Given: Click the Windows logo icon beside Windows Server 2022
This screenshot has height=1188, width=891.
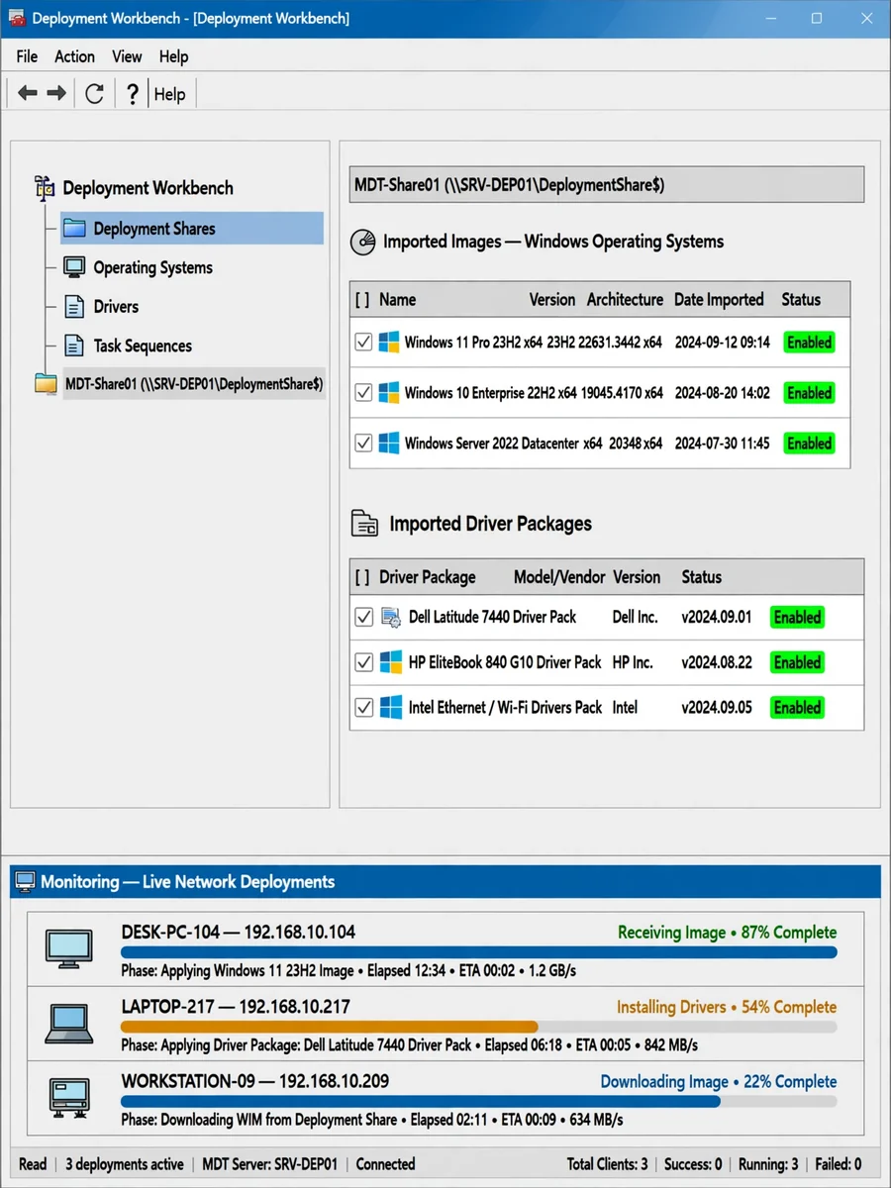Looking at the screenshot, I should tap(389, 443).
